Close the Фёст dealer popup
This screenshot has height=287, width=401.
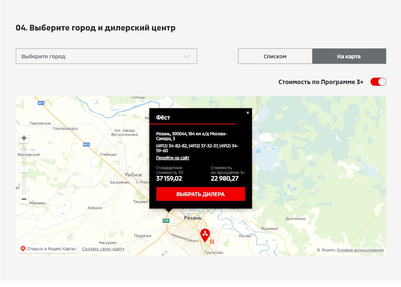247,112
